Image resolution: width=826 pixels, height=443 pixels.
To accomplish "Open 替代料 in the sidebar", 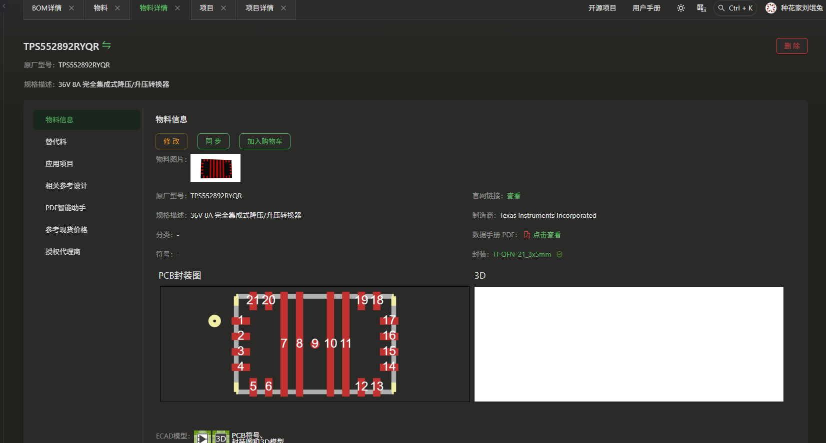I will tap(56, 142).
